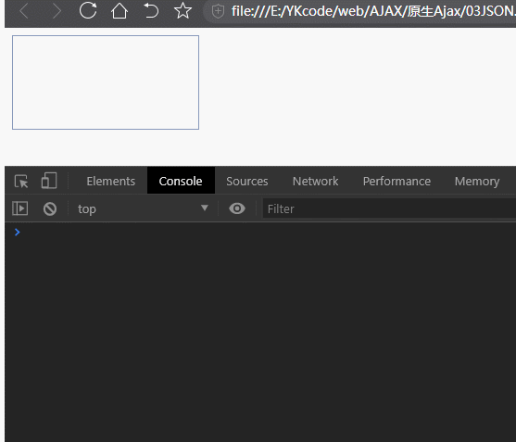Bookmark the page with the star icon
Image resolution: width=516 pixels, height=442 pixels.
tap(182, 10)
